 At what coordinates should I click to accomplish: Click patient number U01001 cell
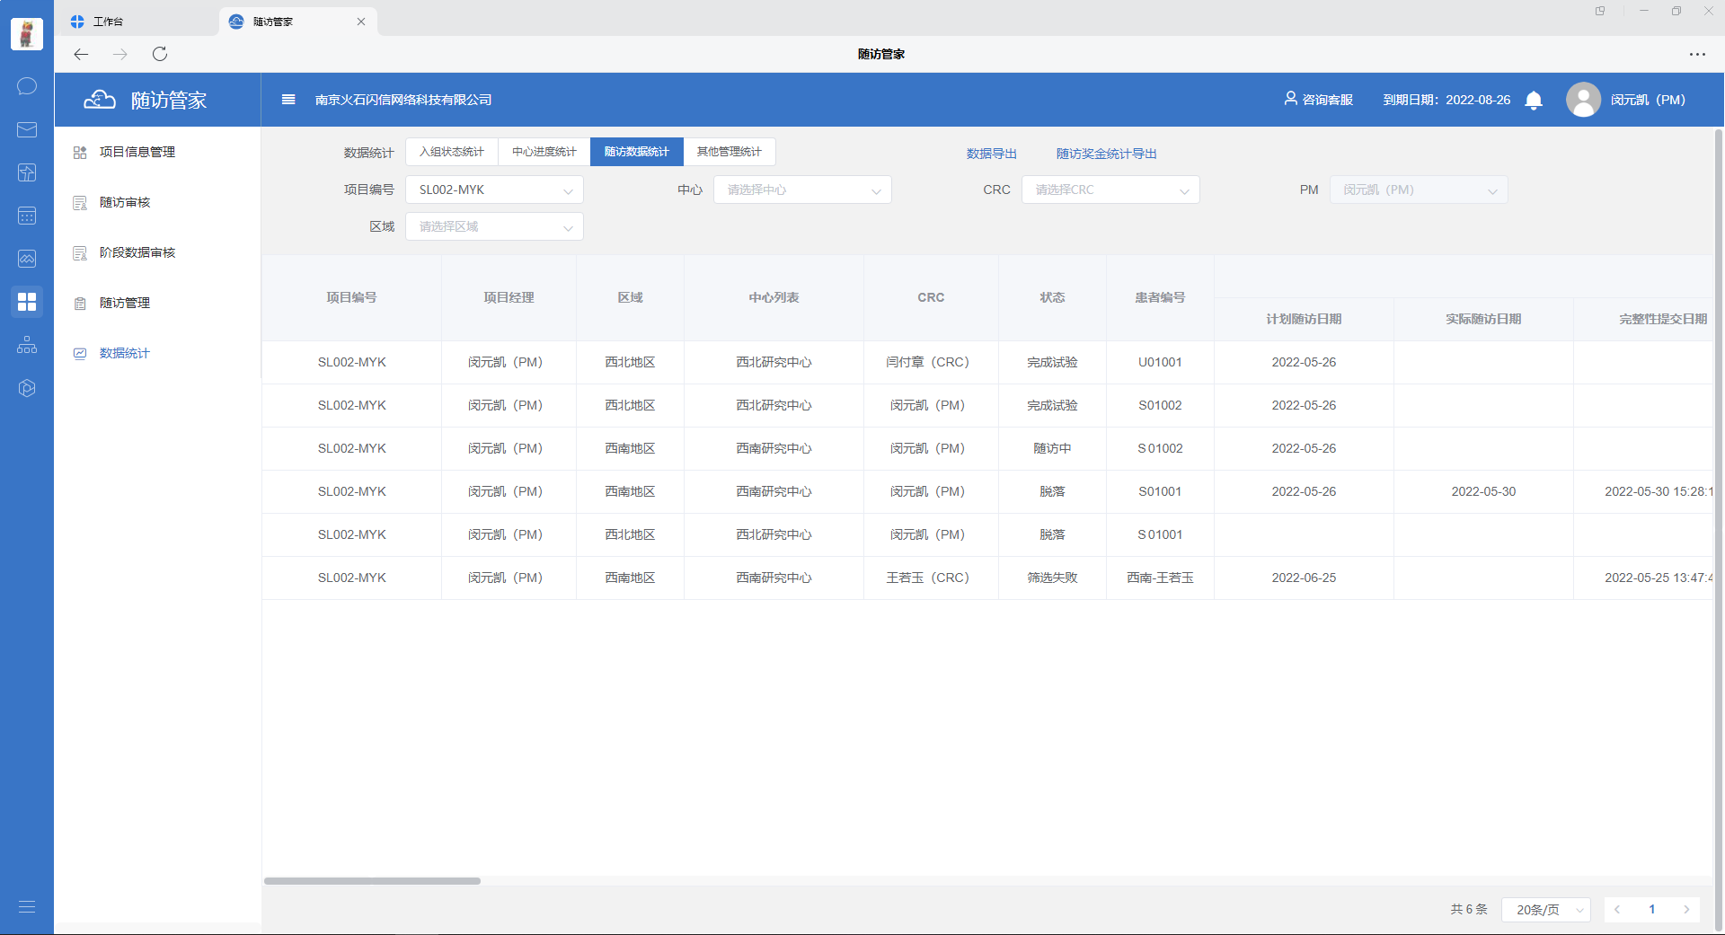click(x=1161, y=362)
